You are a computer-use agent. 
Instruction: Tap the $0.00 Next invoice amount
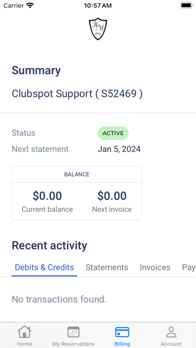tap(112, 196)
